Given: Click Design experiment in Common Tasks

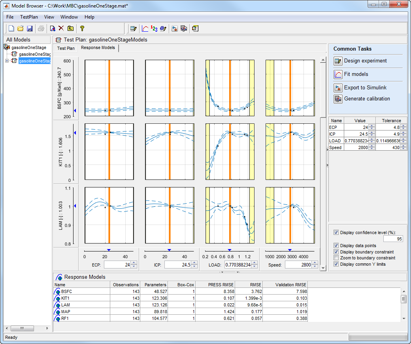Looking at the screenshot, I should 365,61.
